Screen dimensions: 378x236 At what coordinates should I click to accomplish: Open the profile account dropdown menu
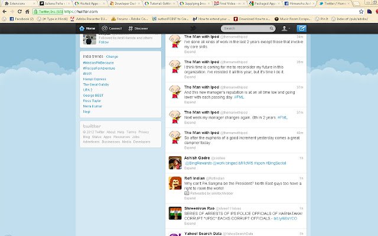click(x=286, y=28)
